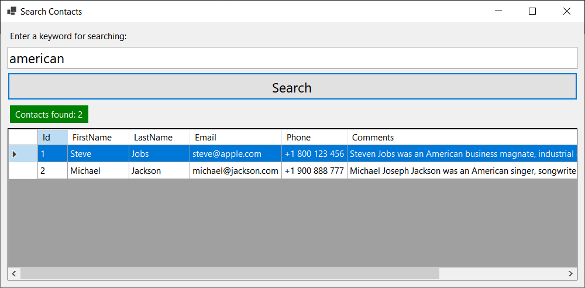Click the Search button

pos(292,86)
